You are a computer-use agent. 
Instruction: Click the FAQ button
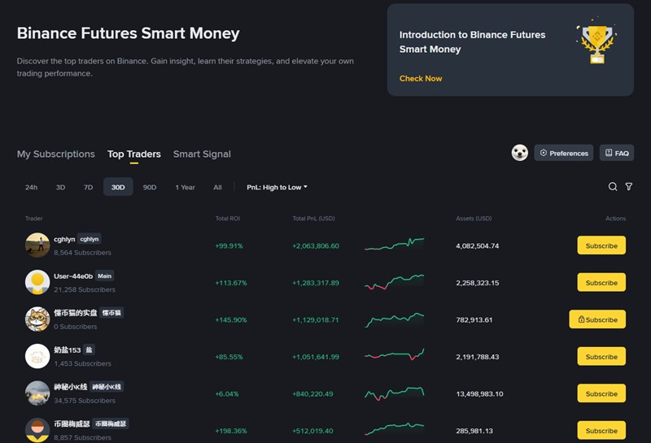click(616, 153)
